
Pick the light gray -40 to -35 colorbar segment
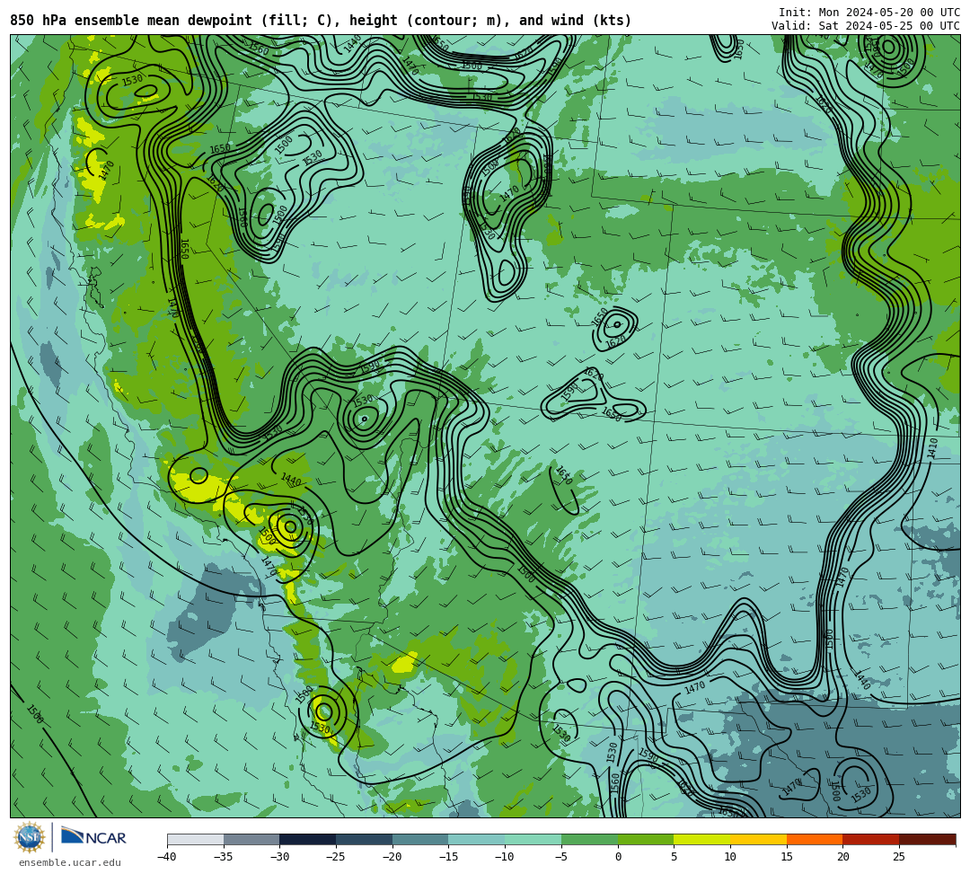pyautogui.click(x=196, y=839)
